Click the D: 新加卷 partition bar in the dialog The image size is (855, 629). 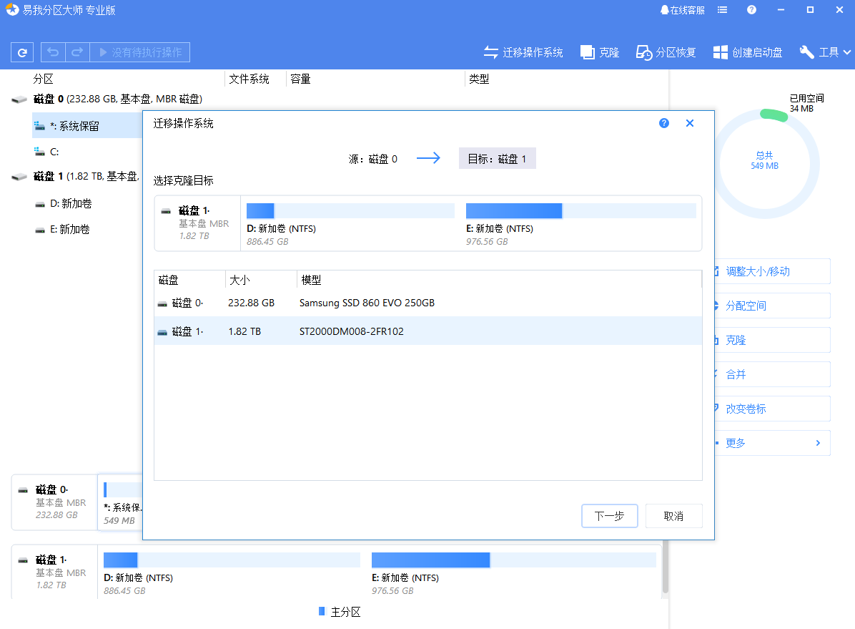point(350,211)
